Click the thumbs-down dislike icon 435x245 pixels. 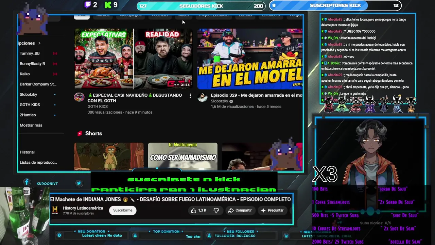(x=216, y=210)
